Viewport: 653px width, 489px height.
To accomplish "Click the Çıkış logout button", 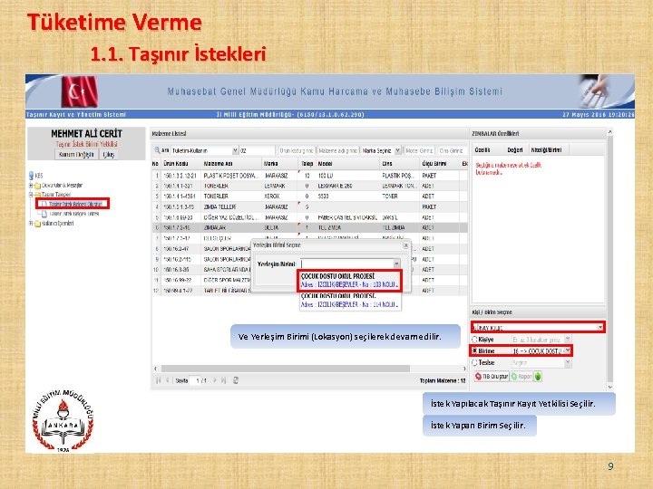I will 109,154.
